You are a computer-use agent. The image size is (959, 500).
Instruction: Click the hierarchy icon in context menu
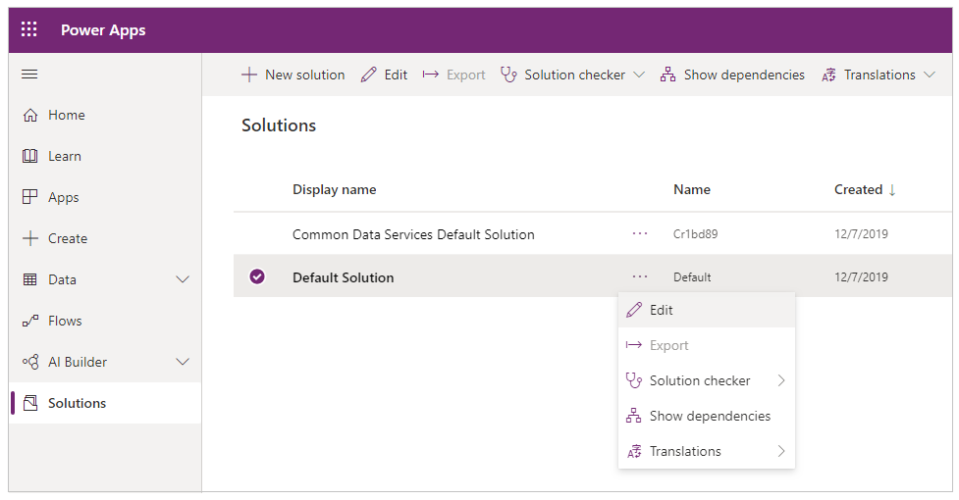pyautogui.click(x=634, y=416)
